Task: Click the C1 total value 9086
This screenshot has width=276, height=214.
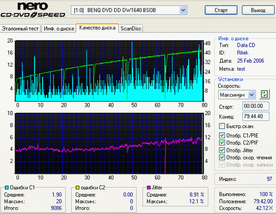Action: pyautogui.click(x=56, y=208)
